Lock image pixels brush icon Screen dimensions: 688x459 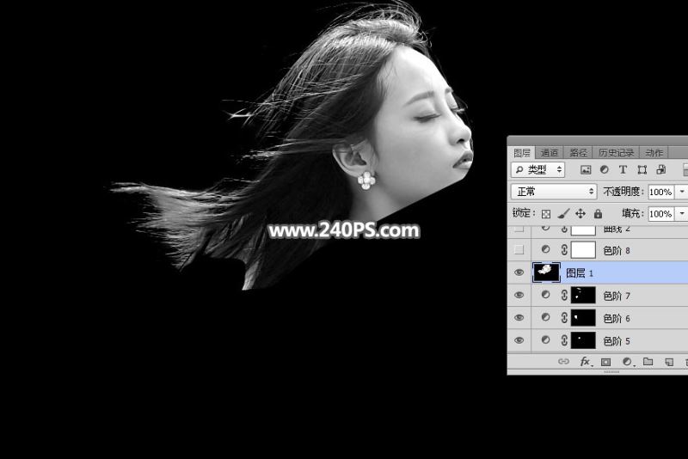pyautogui.click(x=563, y=213)
